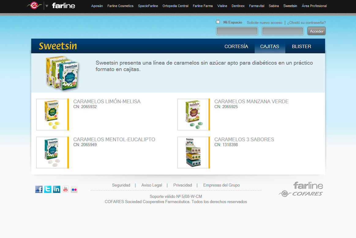Open Área Profesional from top navigation
Screen dimensions: 356x238
[x=314, y=6]
